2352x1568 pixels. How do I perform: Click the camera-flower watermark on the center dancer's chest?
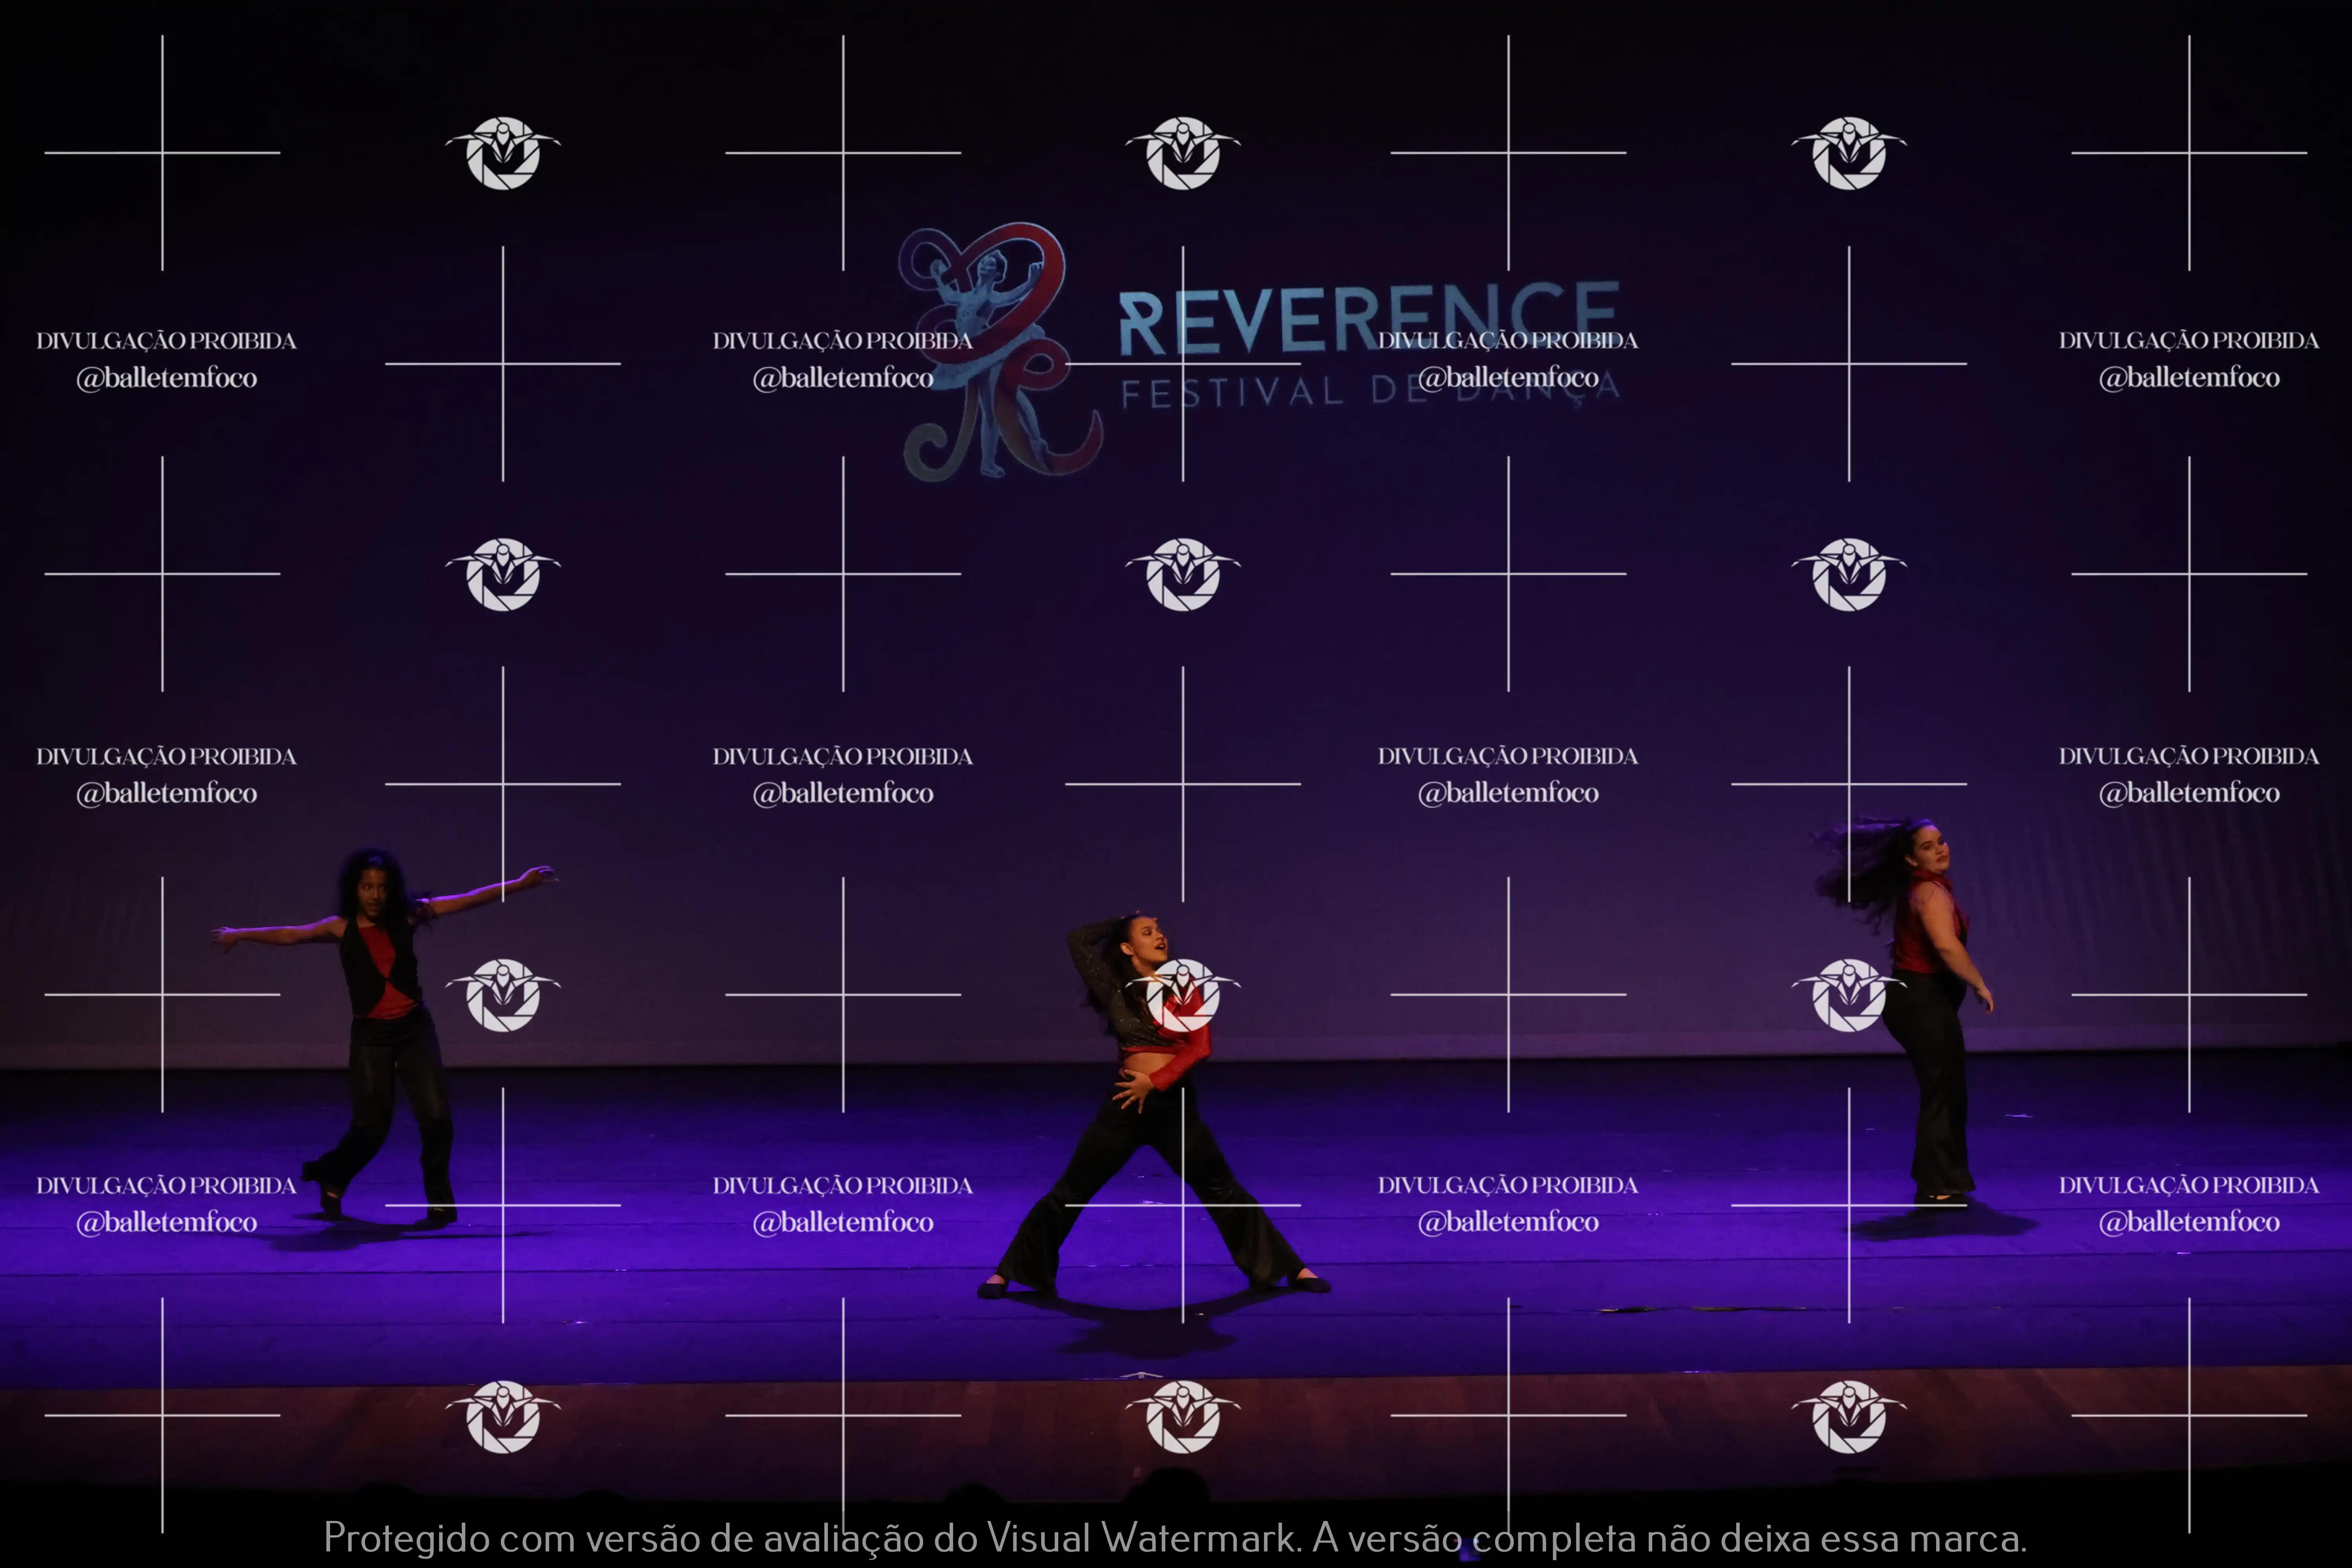point(1183,995)
